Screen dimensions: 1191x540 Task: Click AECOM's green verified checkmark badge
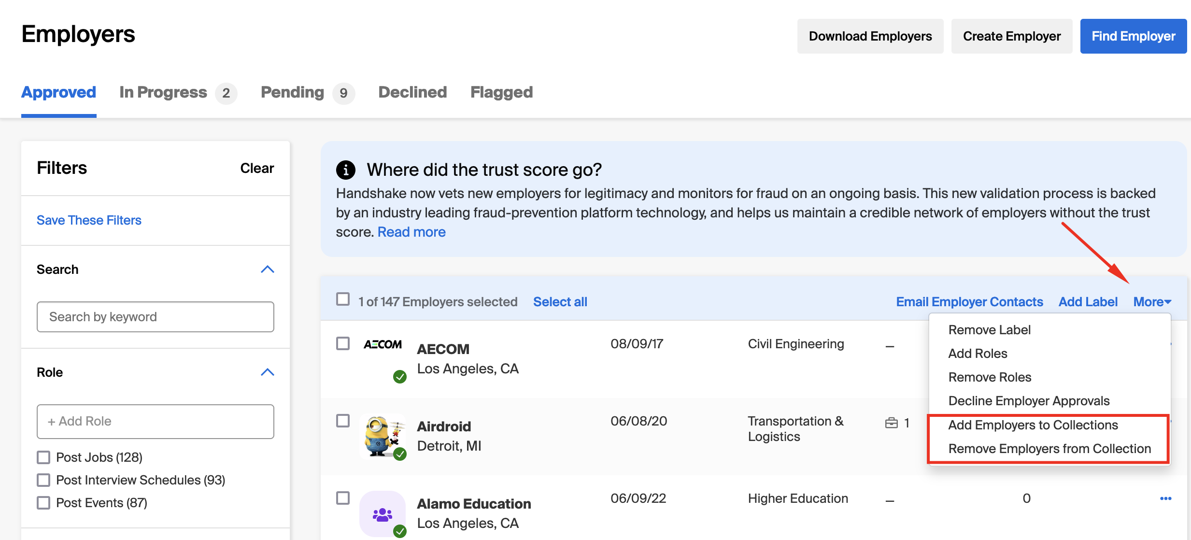pyautogui.click(x=400, y=377)
